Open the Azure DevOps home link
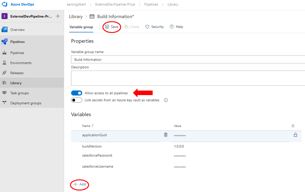 coord(22,4)
